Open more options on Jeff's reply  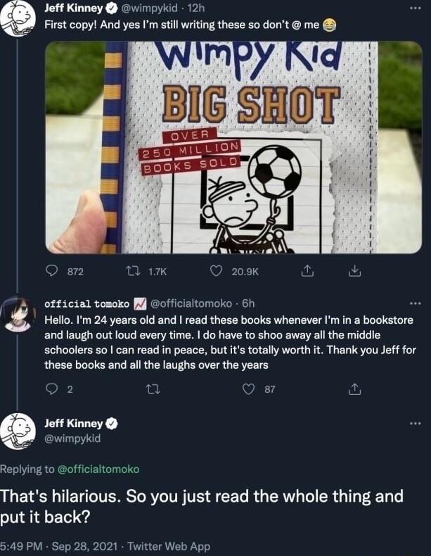pyautogui.click(x=415, y=423)
